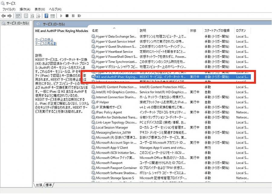Restart the service with the Restart icon
The width and height of the screenshot is (272, 194).
[79, 16]
